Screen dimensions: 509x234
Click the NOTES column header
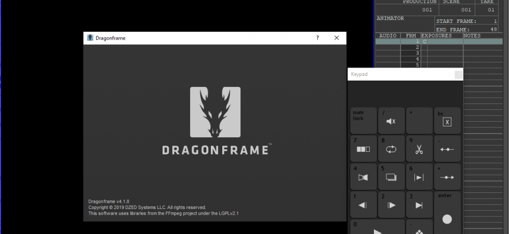pyautogui.click(x=472, y=36)
